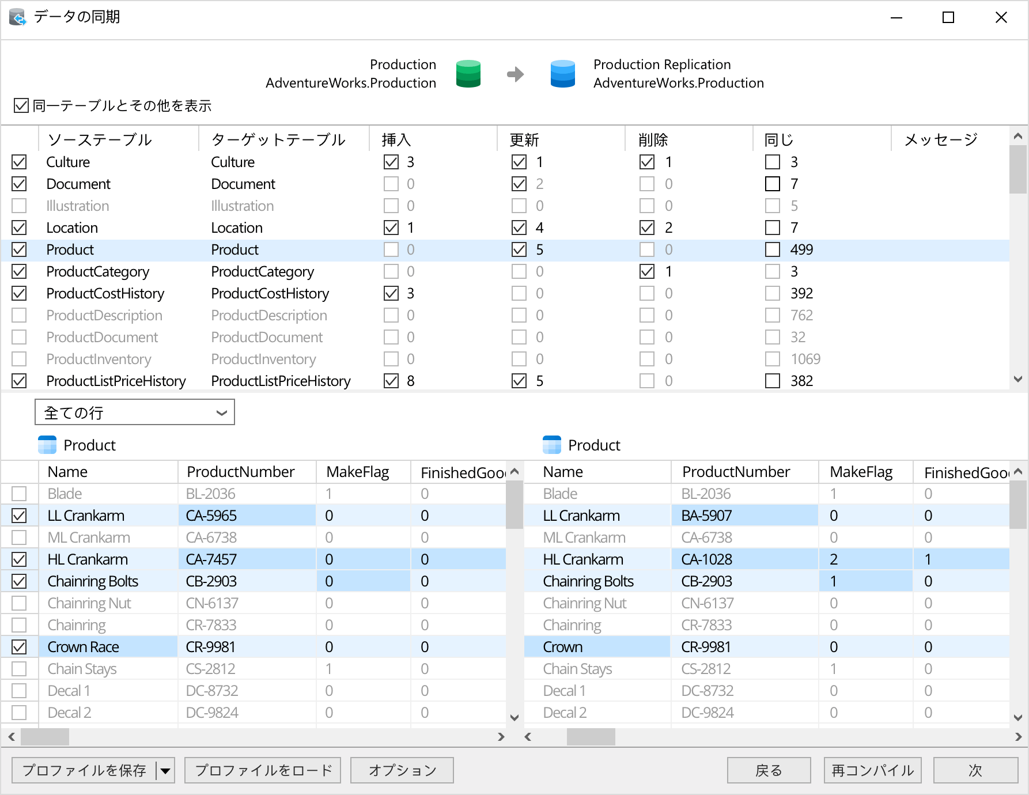Click the プロファイルをロード button
The width and height of the screenshot is (1029, 795).
pyautogui.click(x=263, y=771)
